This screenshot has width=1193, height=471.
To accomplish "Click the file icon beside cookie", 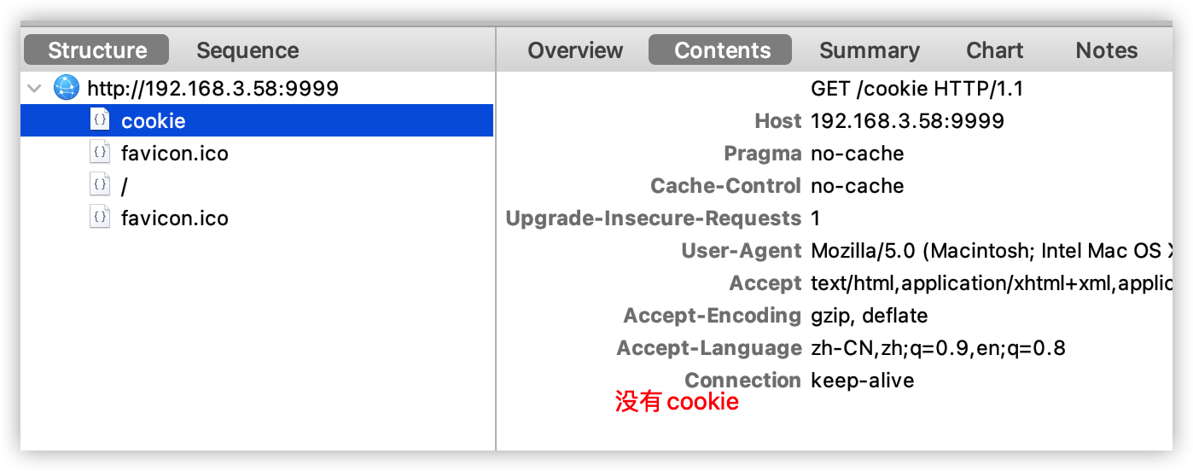I will click(x=101, y=120).
